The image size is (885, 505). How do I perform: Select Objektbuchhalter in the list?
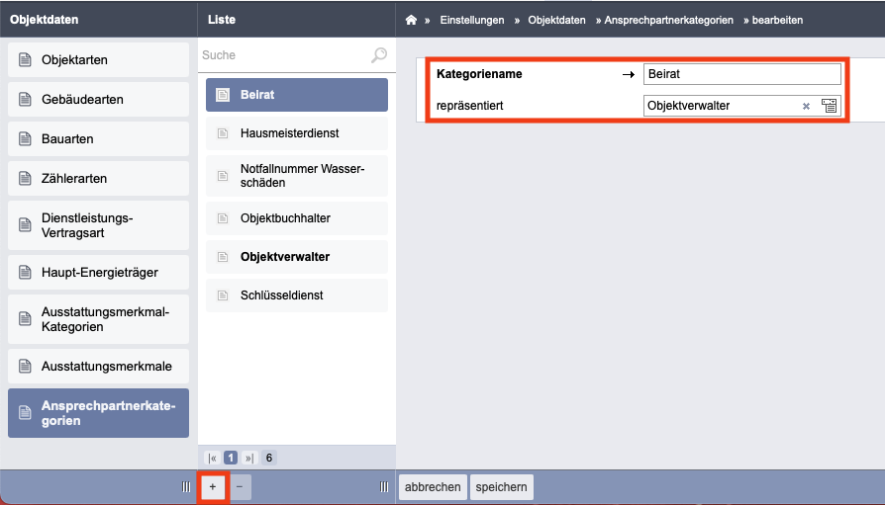[x=297, y=218]
